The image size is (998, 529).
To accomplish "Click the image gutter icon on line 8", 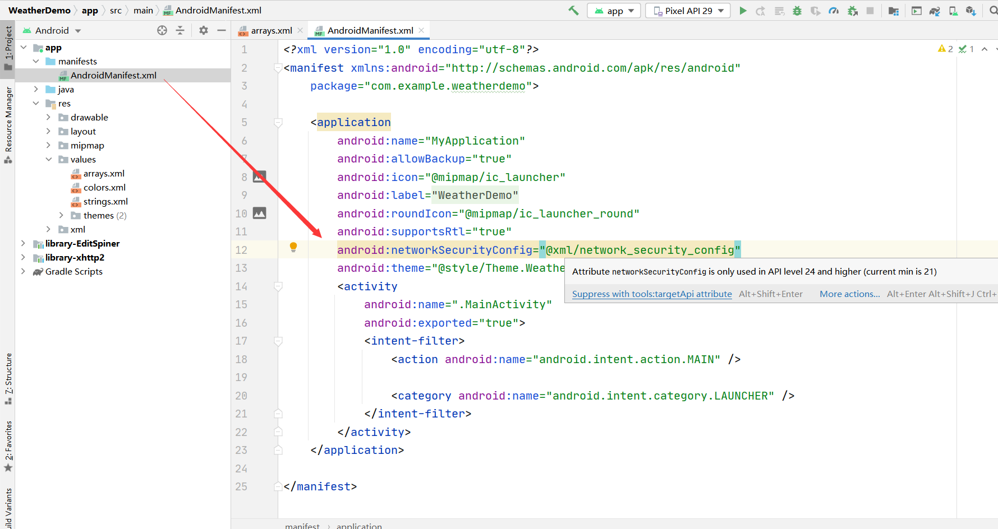I will pos(259,177).
